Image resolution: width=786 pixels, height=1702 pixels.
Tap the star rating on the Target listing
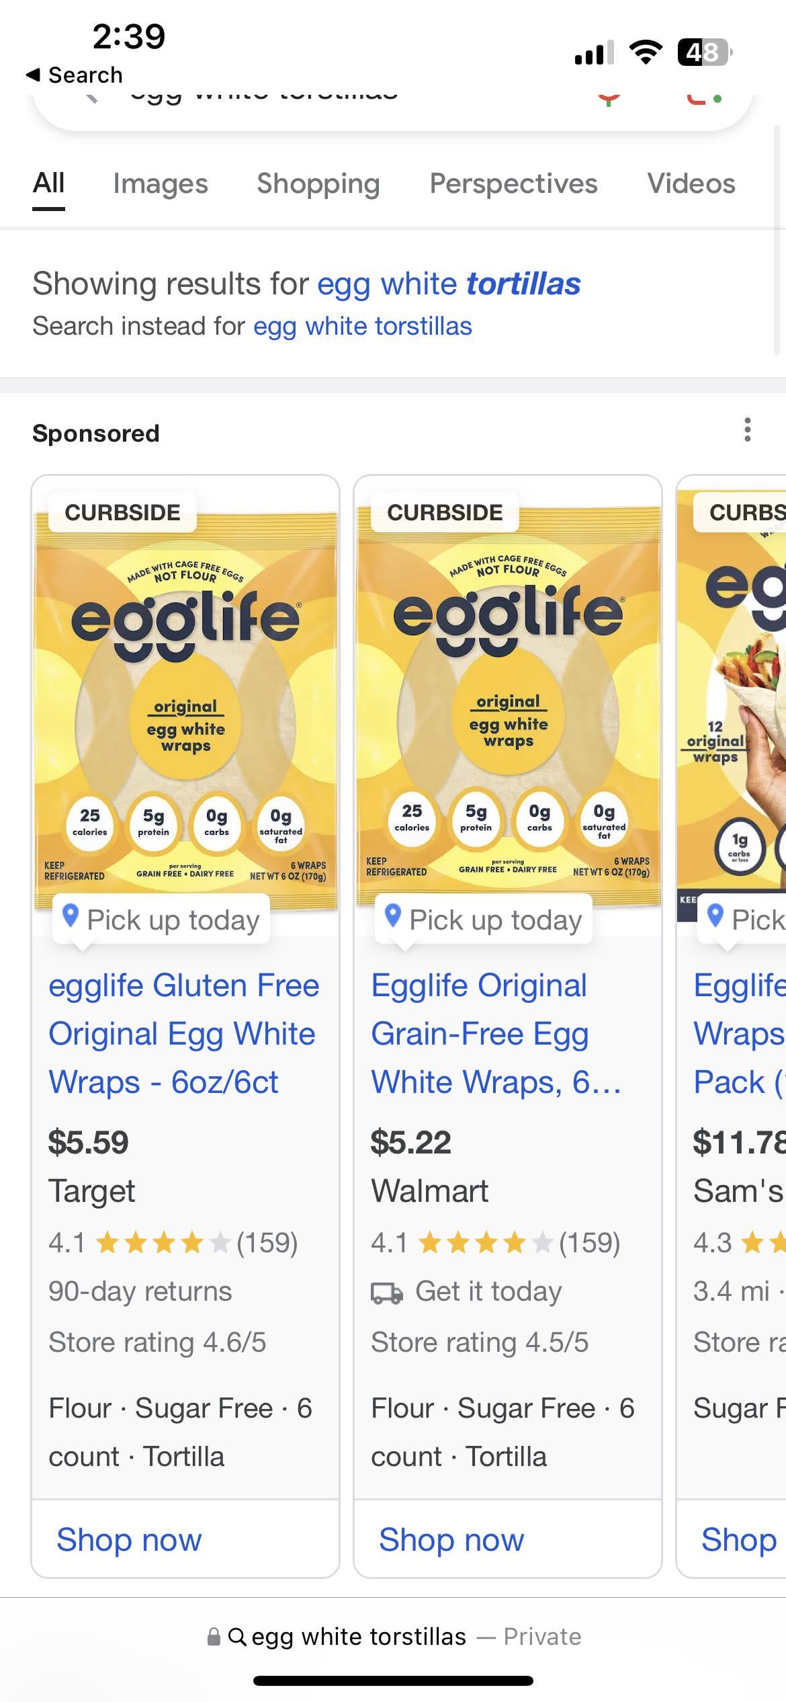tap(163, 1243)
